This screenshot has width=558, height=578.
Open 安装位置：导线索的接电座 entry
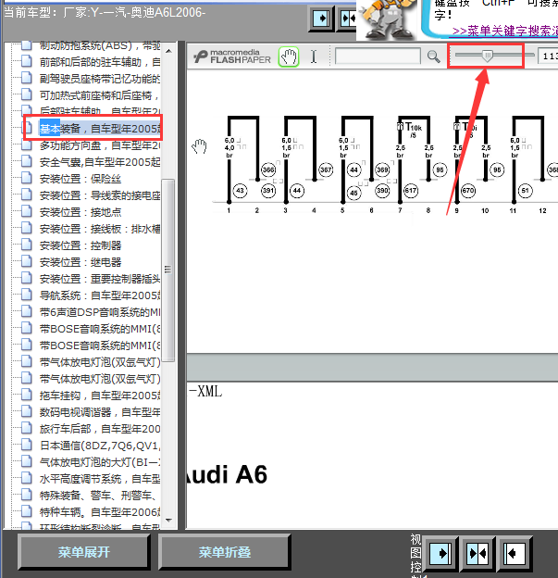click(x=100, y=195)
